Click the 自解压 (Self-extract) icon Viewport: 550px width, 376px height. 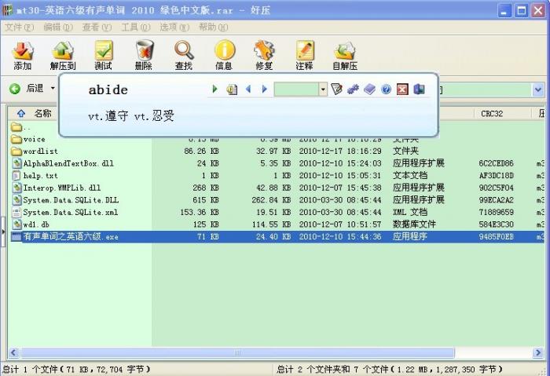click(x=344, y=53)
